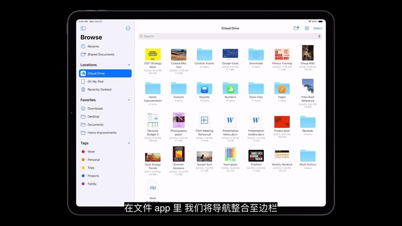Viewport: 402px width, 226px height.
Task: Open the Creative Assets folder
Action: click(204, 54)
